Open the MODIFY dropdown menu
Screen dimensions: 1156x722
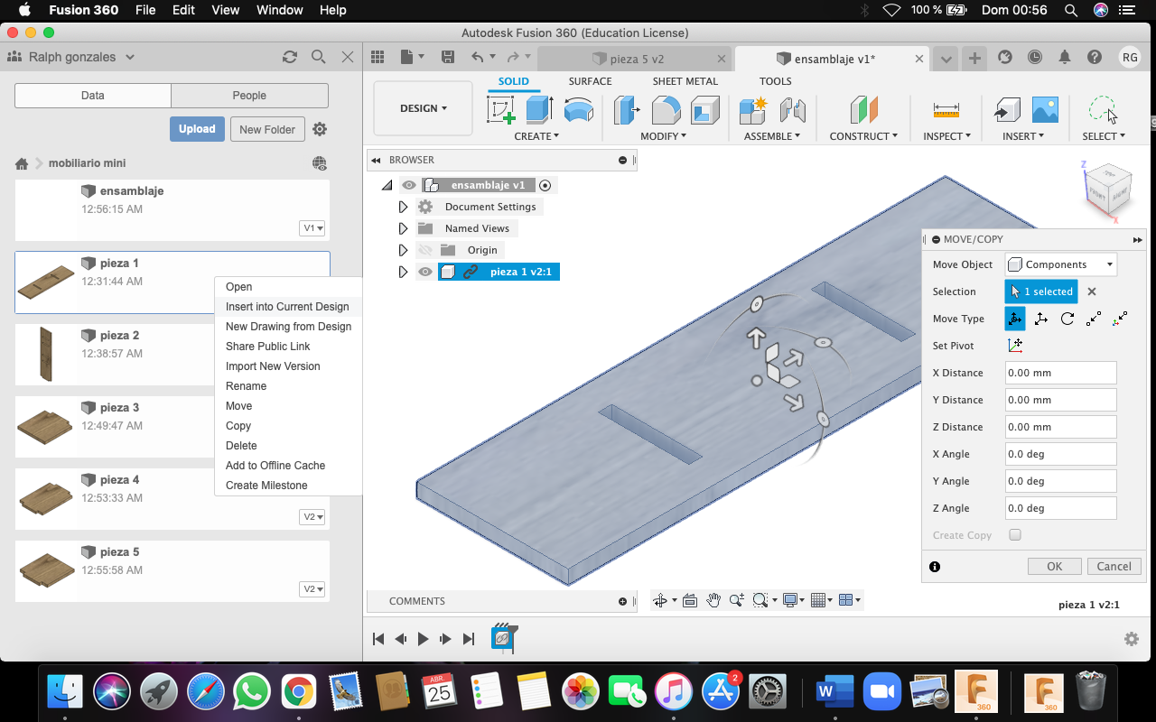(664, 136)
